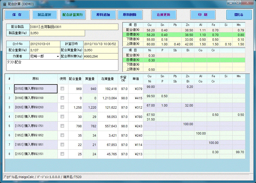
Task: Click 目標値 Cu cell 58.20
Action: [150, 35]
